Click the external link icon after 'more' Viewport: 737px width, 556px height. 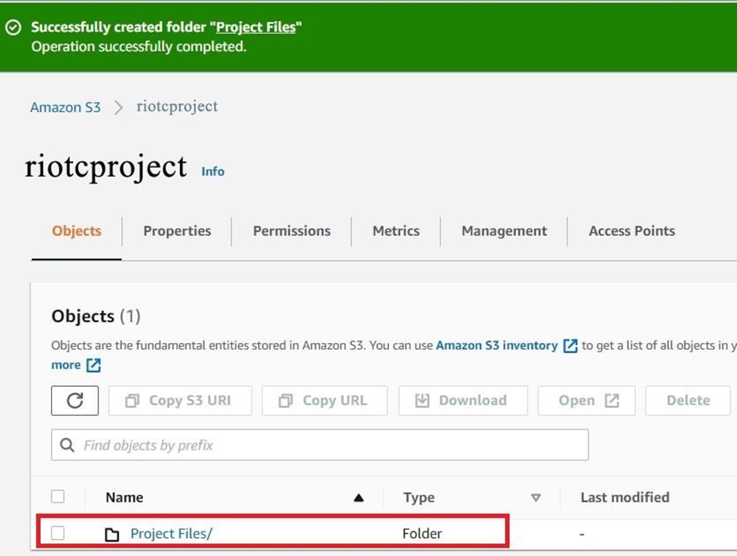pyautogui.click(x=93, y=365)
